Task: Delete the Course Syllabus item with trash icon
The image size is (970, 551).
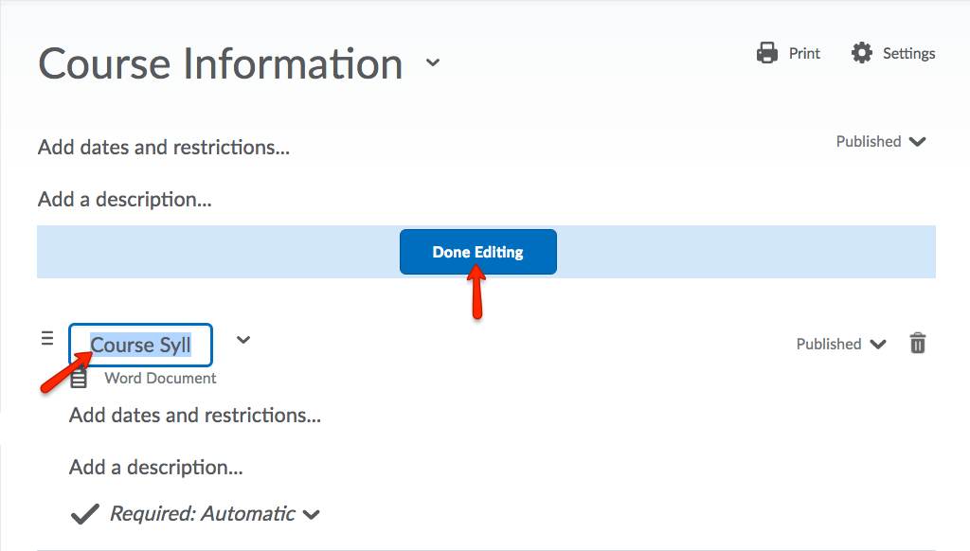Action: coord(917,344)
